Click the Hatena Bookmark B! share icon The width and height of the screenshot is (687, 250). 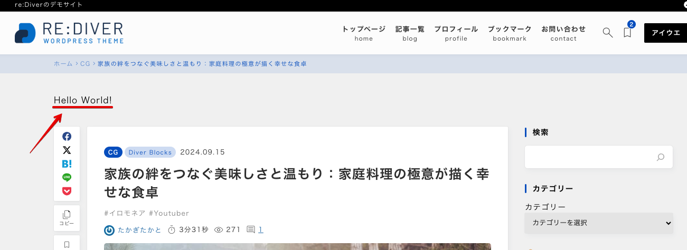click(67, 164)
